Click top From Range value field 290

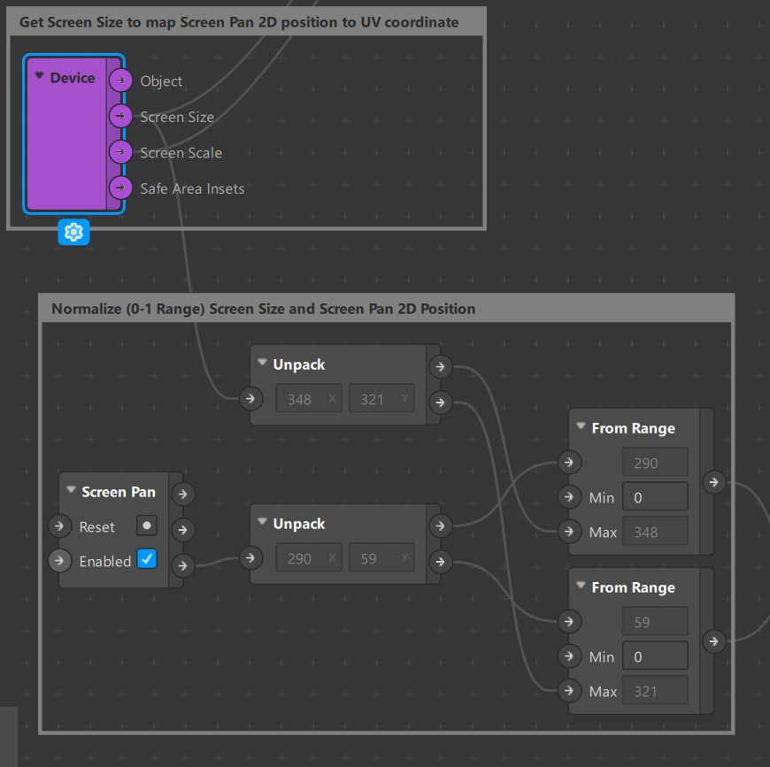[x=655, y=463]
